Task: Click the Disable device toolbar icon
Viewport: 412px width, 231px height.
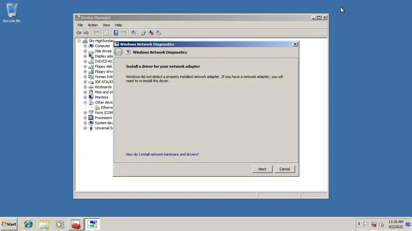Action: point(158,33)
